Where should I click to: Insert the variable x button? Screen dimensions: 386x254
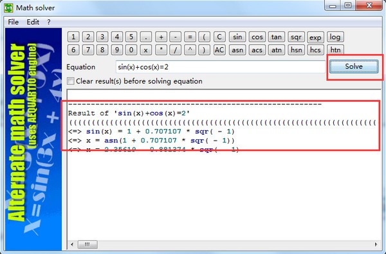tap(146, 50)
